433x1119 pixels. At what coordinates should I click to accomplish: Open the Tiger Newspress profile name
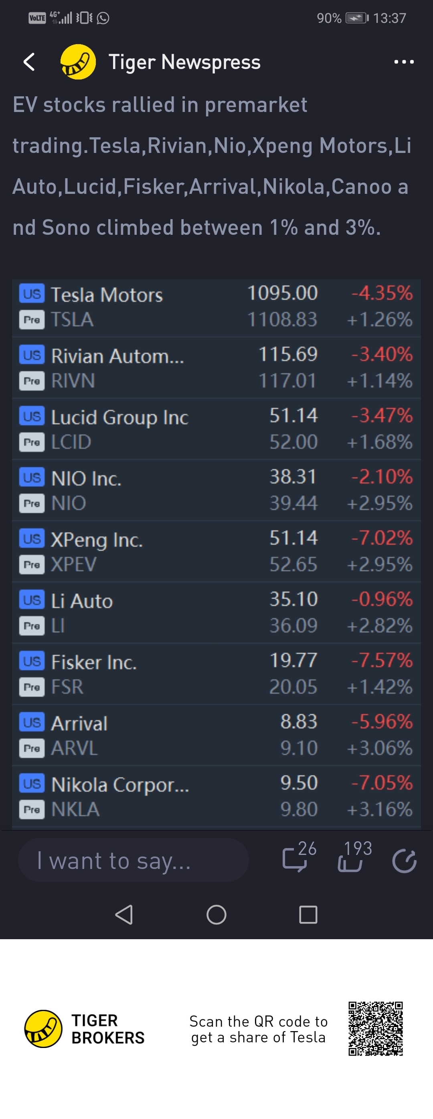click(x=184, y=62)
